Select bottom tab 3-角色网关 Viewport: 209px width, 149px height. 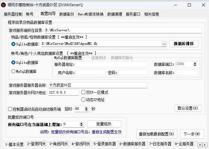[x=58, y=144]
